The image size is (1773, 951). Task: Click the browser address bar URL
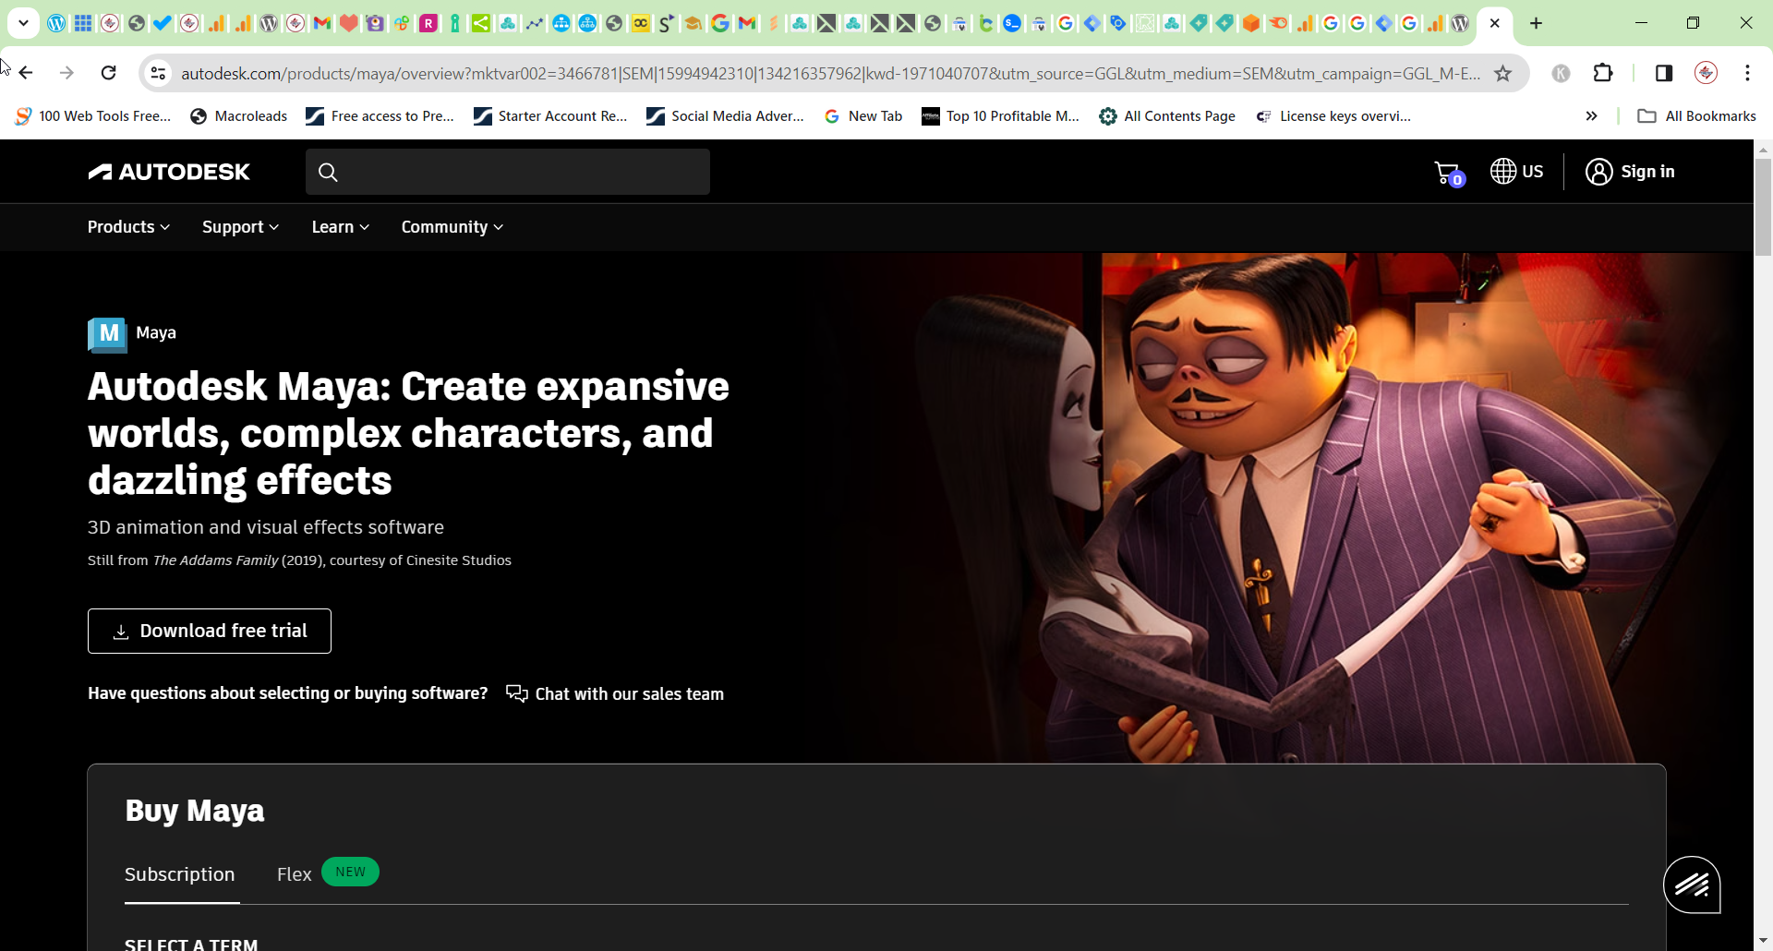click(x=829, y=73)
